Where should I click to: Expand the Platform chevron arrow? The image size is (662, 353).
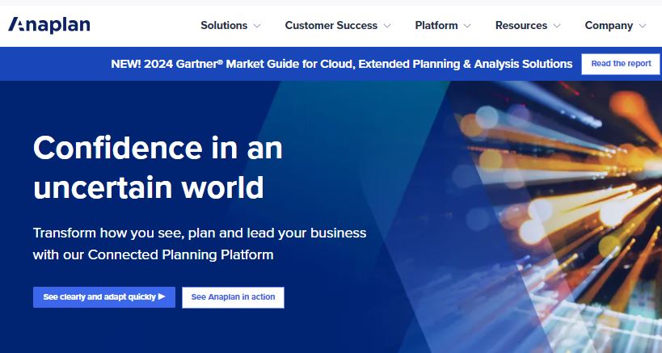(467, 26)
